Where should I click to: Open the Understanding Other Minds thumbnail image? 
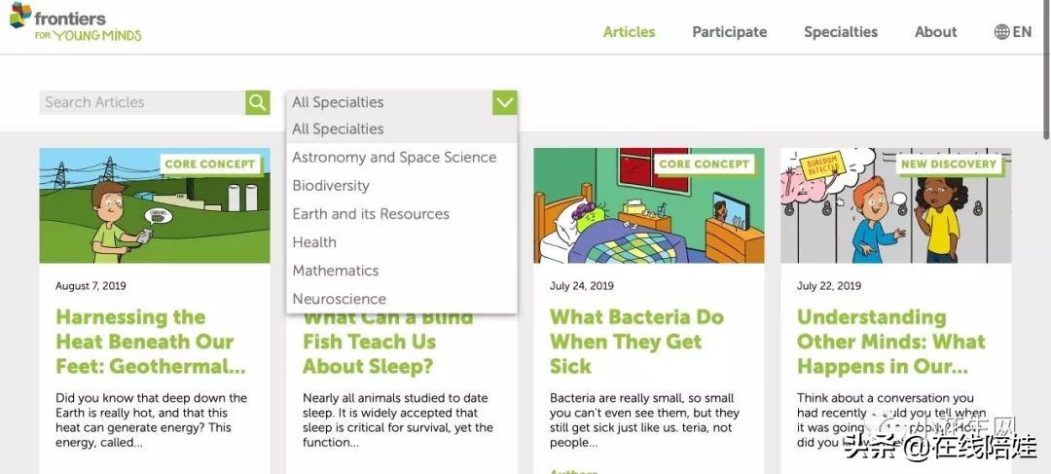tap(895, 205)
